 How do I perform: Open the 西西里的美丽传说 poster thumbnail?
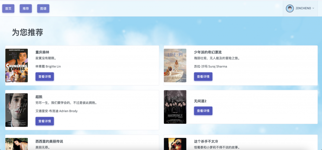point(16,144)
